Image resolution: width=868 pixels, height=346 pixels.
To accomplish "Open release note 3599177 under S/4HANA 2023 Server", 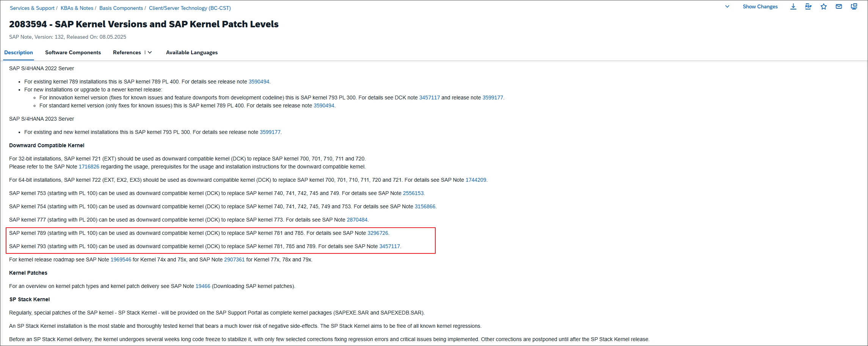I will coord(270,132).
